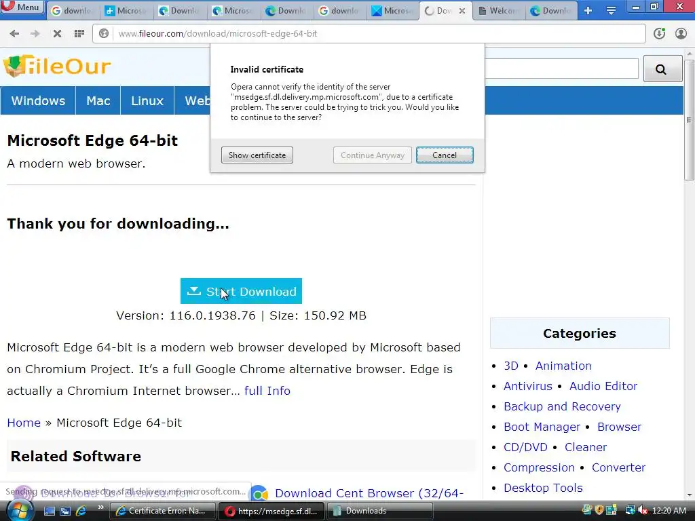Open the Converter category link
Screen dimensions: 695x521
point(619,468)
